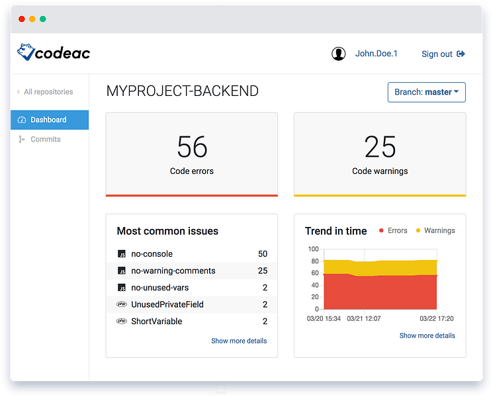Click the PHP icon beside ShortVariable
This screenshot has width=493, height=397.
122,321
